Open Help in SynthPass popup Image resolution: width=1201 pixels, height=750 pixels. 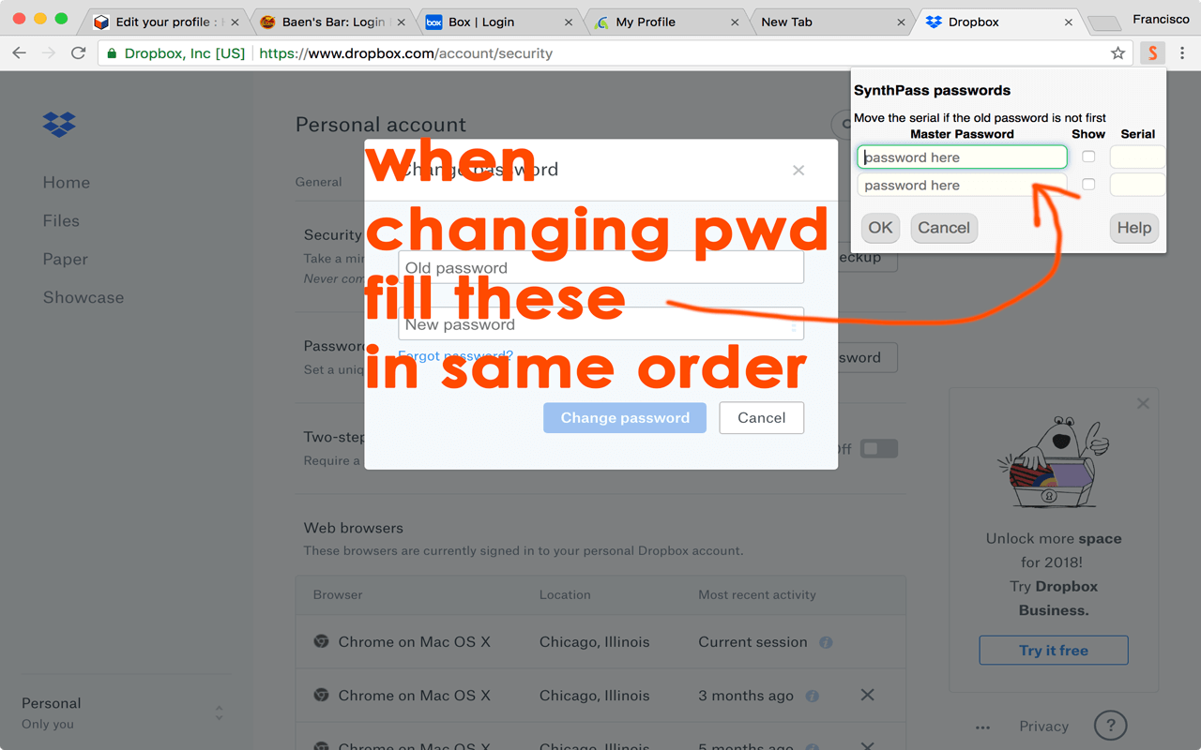pyautogui.click(x=1133, y=228)
